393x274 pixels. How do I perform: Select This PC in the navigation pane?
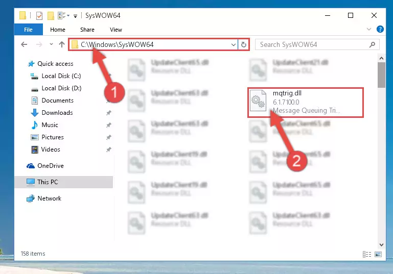tap(64, 182)
